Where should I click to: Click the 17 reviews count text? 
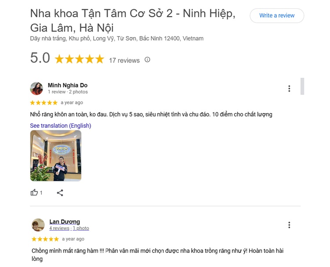(x=124, y=60)
